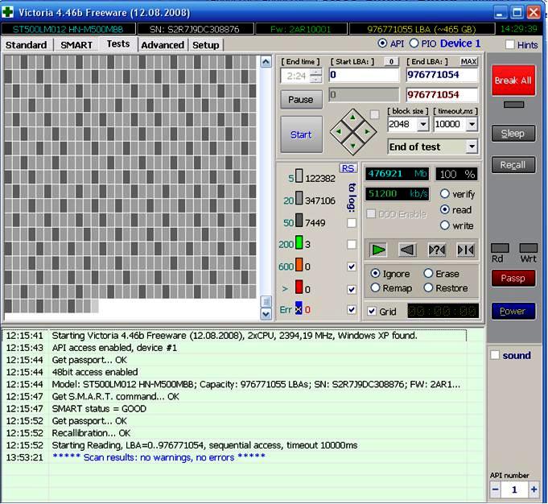The image size is (548, 504).
Task: Click the plus button for API number
Action: click(534, 490)
